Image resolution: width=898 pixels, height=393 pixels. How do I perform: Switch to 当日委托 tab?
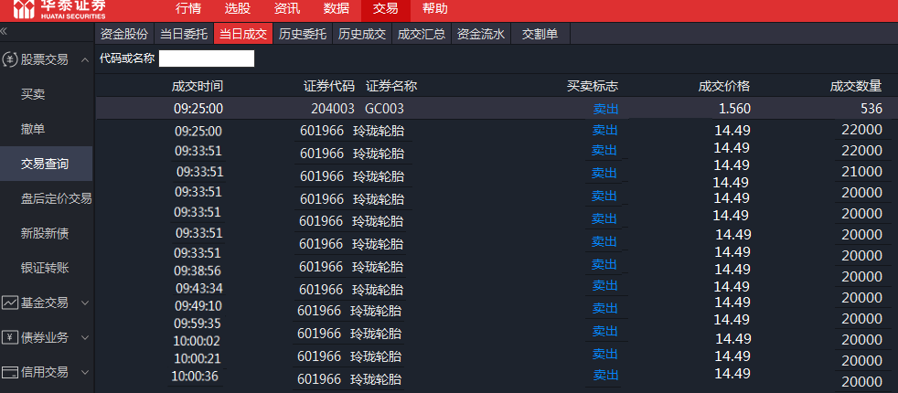pyautogui.click(x=183, y=34)
